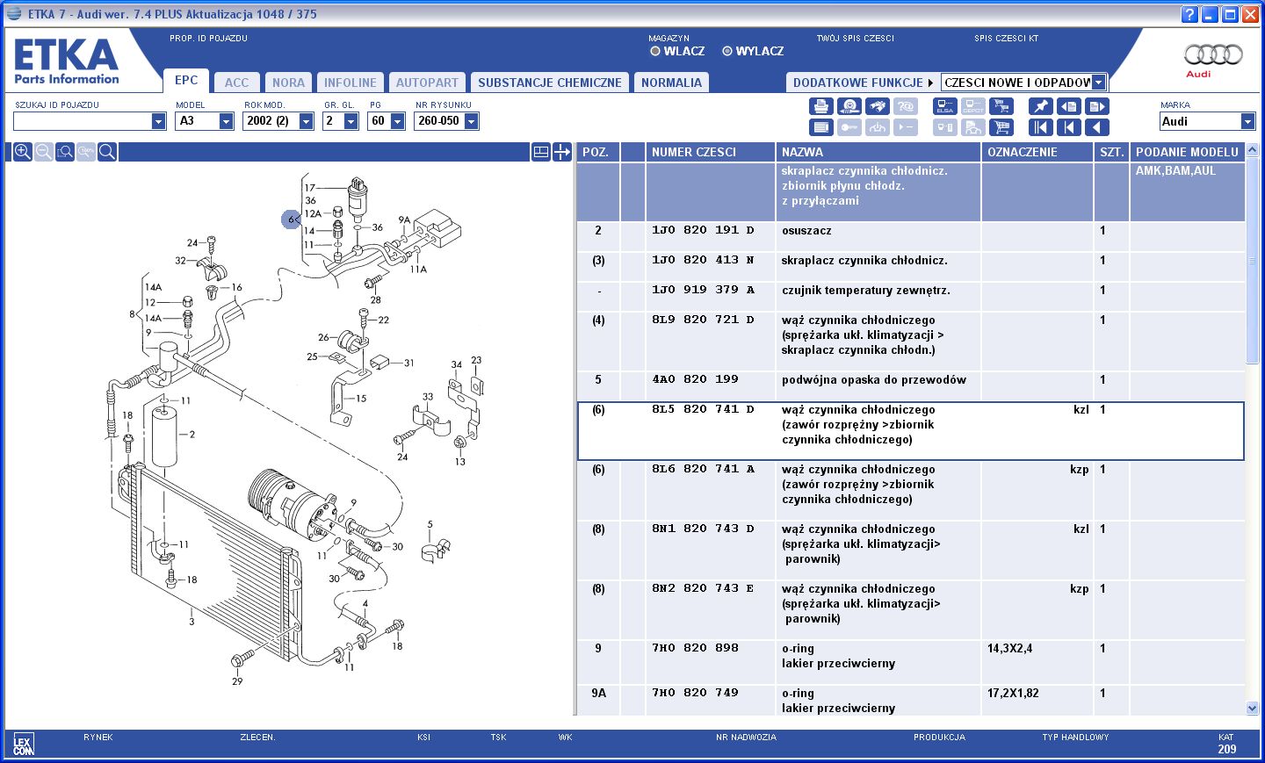Click the parts list scroll down arrow
Viewport: 1265px width, 763px height.
(1253, 708)
